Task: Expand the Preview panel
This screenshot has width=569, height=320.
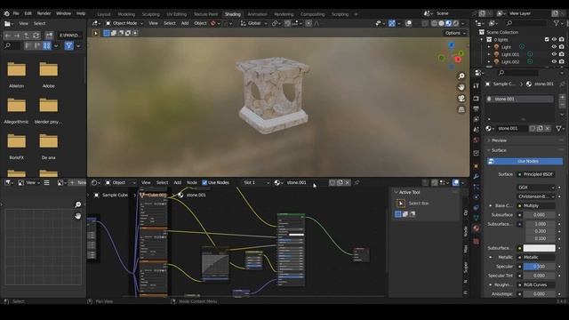Action: 499,140
